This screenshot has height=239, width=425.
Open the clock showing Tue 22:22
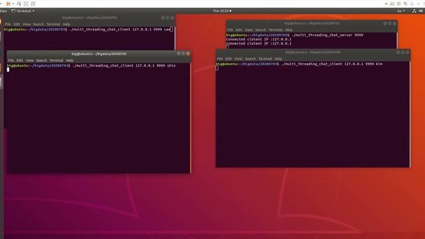(x=222, y=11)
